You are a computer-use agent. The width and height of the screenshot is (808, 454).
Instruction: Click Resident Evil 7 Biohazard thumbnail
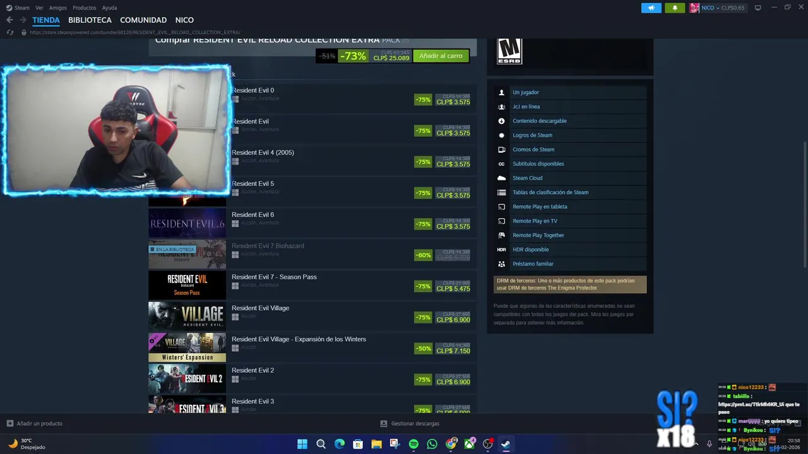pos(187,255)
